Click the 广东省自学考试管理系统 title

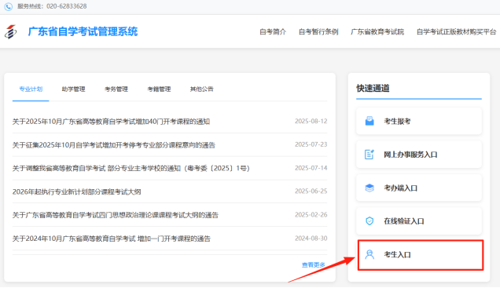pyautogui.click(x=83, y=31)
